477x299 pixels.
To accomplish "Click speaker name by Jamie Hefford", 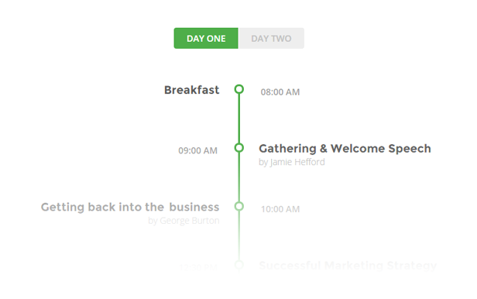I will [x=292, y=162].
